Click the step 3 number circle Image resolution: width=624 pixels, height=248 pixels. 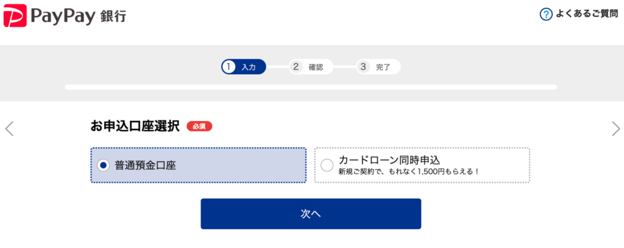click(364, 67)
